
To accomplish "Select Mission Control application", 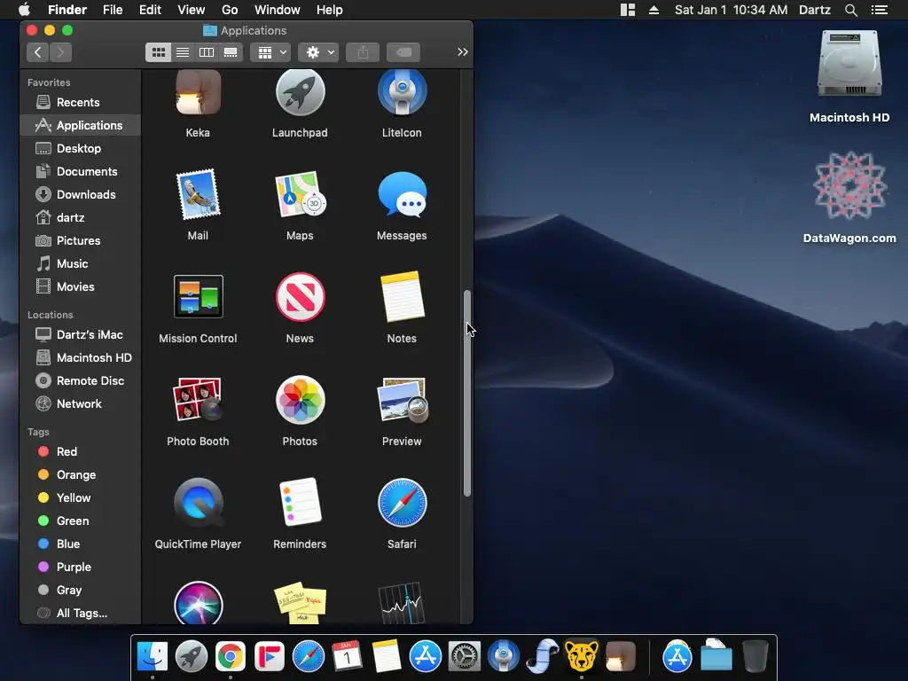I will (x=198, y=296).
